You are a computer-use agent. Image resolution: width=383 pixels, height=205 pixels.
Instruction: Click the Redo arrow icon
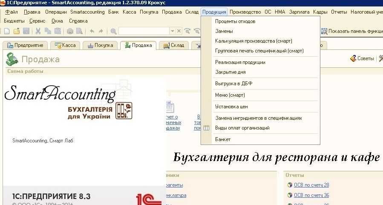[x=101, y=31]
